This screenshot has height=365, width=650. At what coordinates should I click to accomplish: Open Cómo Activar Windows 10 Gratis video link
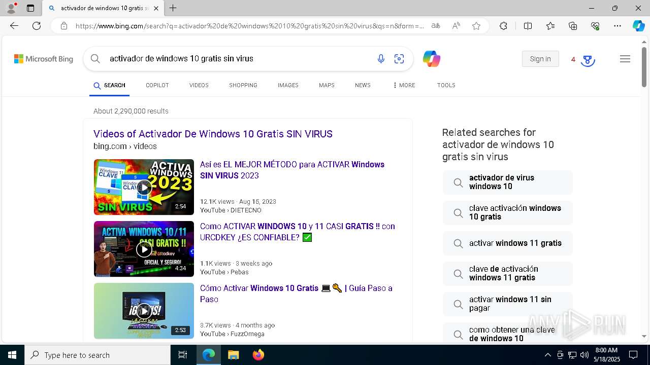(296, 294)
